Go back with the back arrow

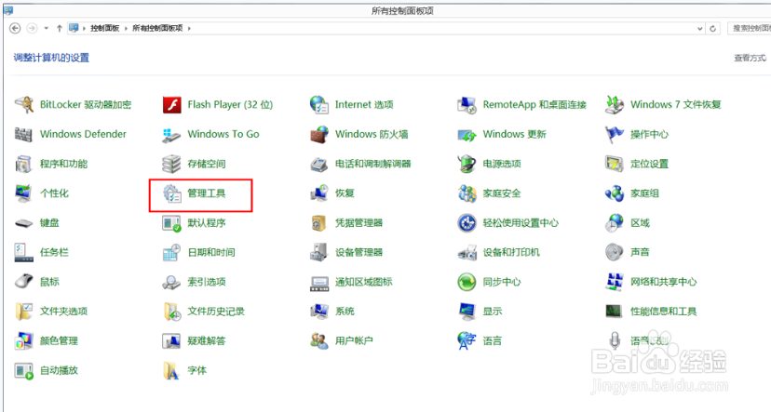pyautogui.click(x=15, y=29)
